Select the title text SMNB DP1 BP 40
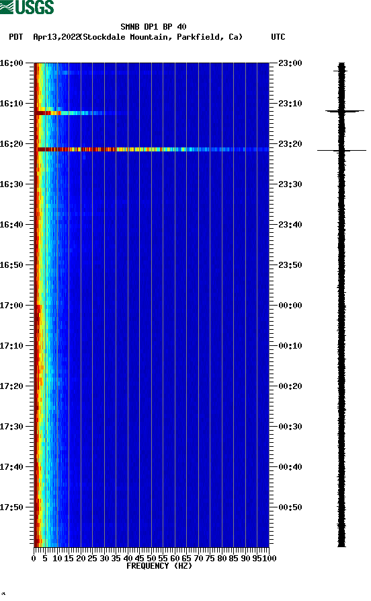 click(x=153, y=27)
